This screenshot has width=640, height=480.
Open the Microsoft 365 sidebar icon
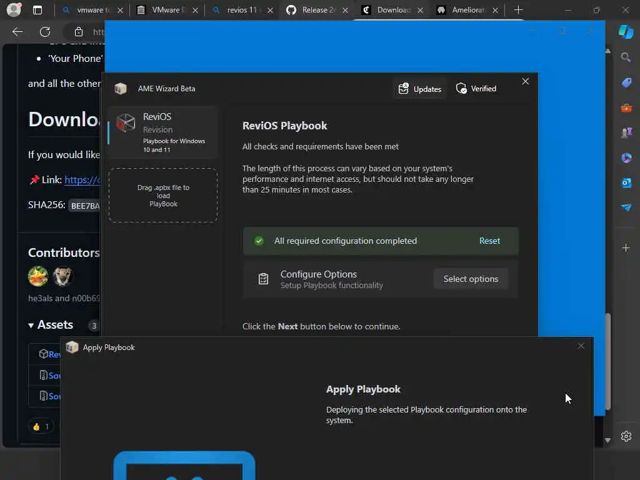click(x=626, y=157)
